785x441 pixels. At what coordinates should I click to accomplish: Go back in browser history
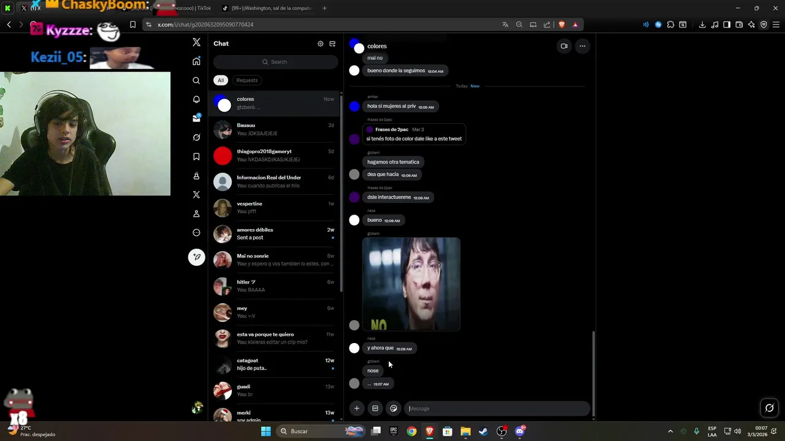pos(9,24)
